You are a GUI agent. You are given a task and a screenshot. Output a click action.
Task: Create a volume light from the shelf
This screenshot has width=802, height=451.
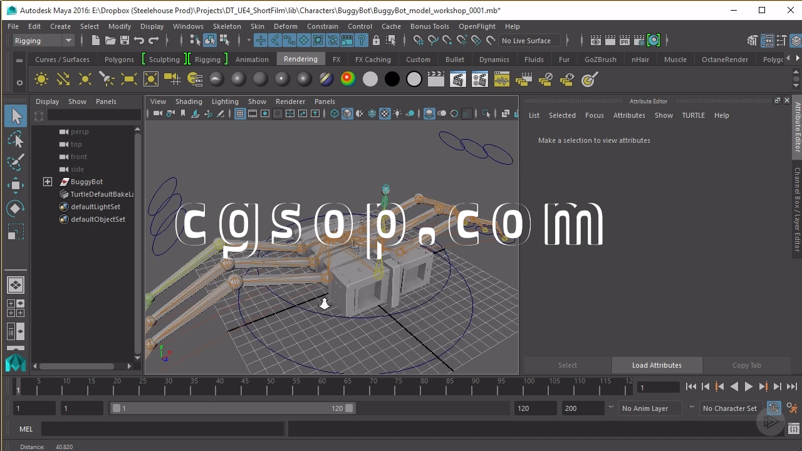(x=151, y=80)
